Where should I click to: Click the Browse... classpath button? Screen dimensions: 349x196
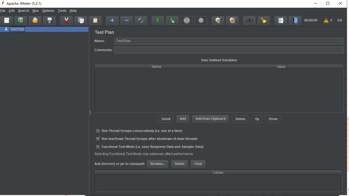tap(158, 164)
